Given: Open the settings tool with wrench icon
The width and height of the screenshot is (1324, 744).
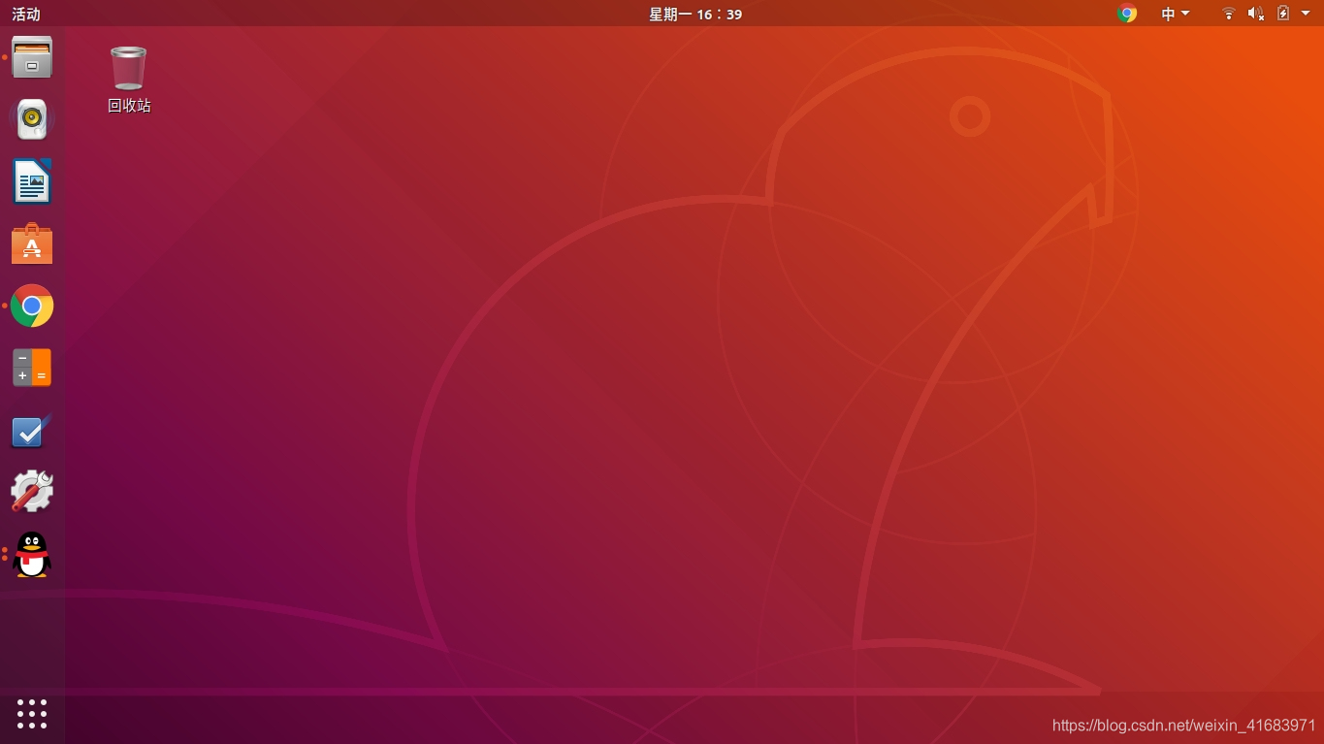Looking at the screenshot, I should [32, 492].
